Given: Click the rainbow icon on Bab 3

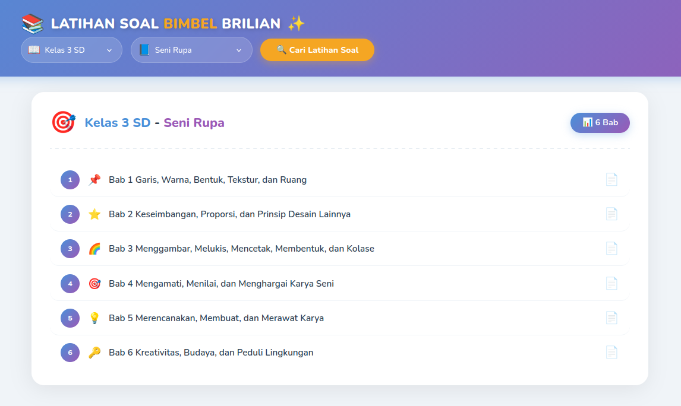Looking at the screenshot, I should click(94, 249).
